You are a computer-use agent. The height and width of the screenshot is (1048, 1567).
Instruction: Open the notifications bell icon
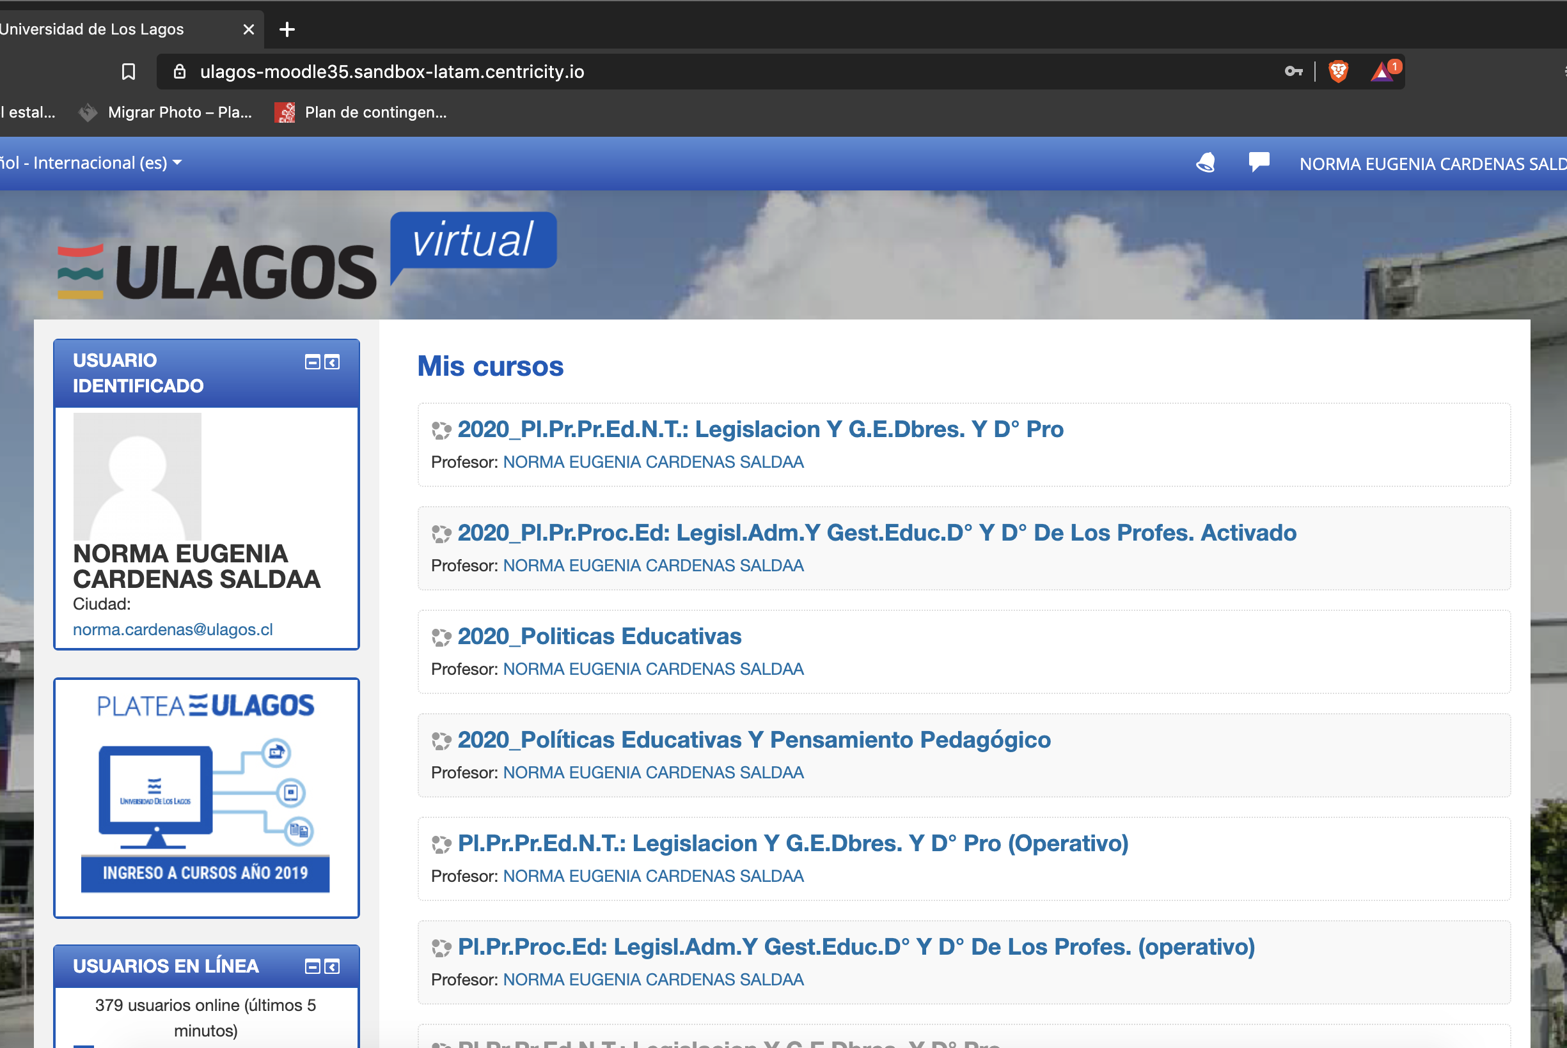[1205, 163]
